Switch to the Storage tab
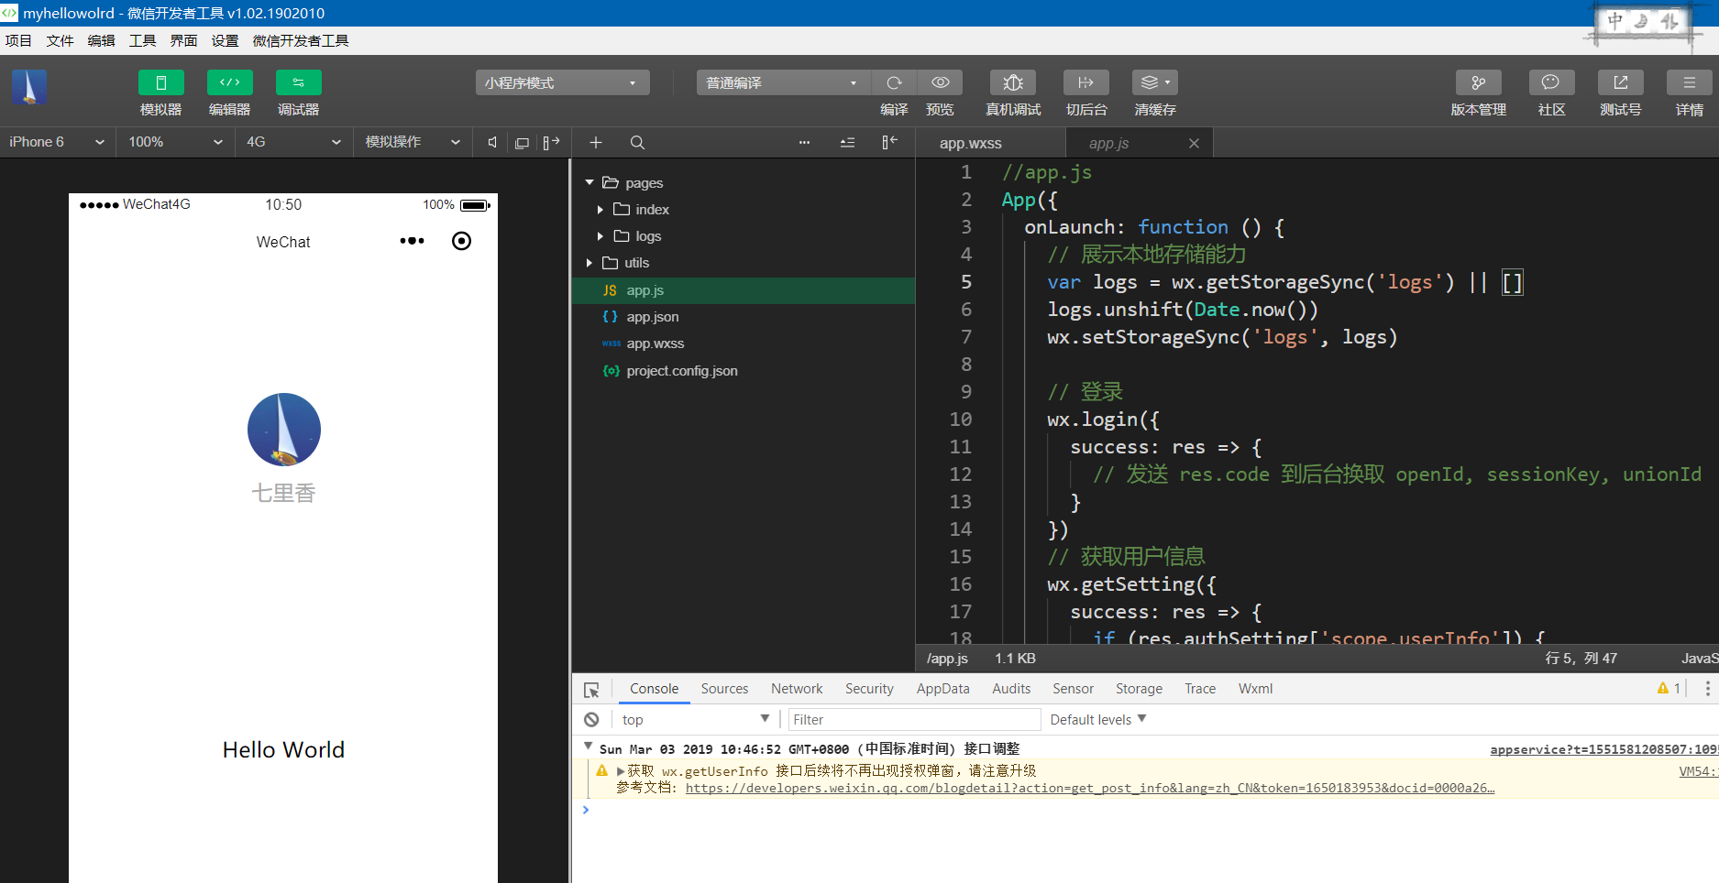Image resolution: width=1719 pixels, height=883 pixels. click(x=1139, y=689)
